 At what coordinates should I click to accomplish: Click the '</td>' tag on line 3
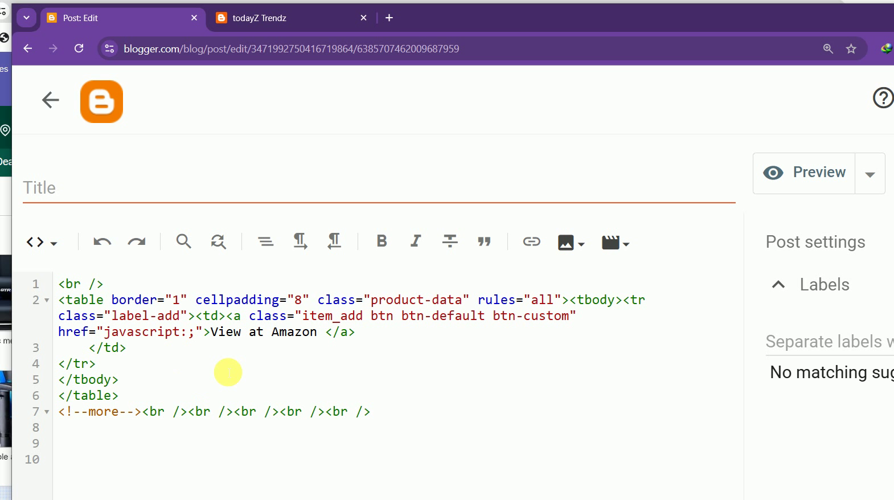(107, 348)
